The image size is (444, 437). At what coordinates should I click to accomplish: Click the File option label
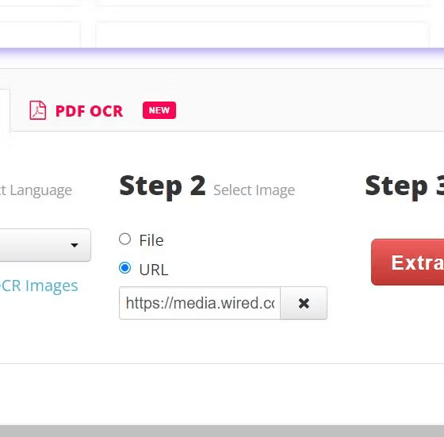151,240
